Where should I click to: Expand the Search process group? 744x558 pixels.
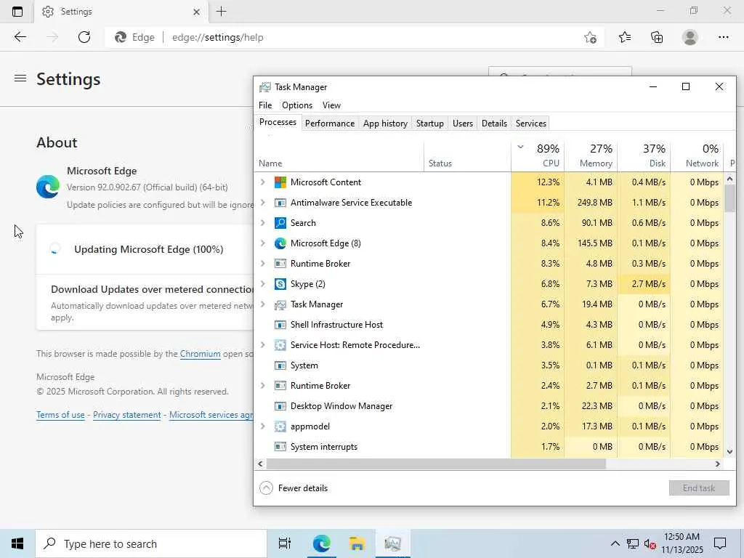point(263,223)
